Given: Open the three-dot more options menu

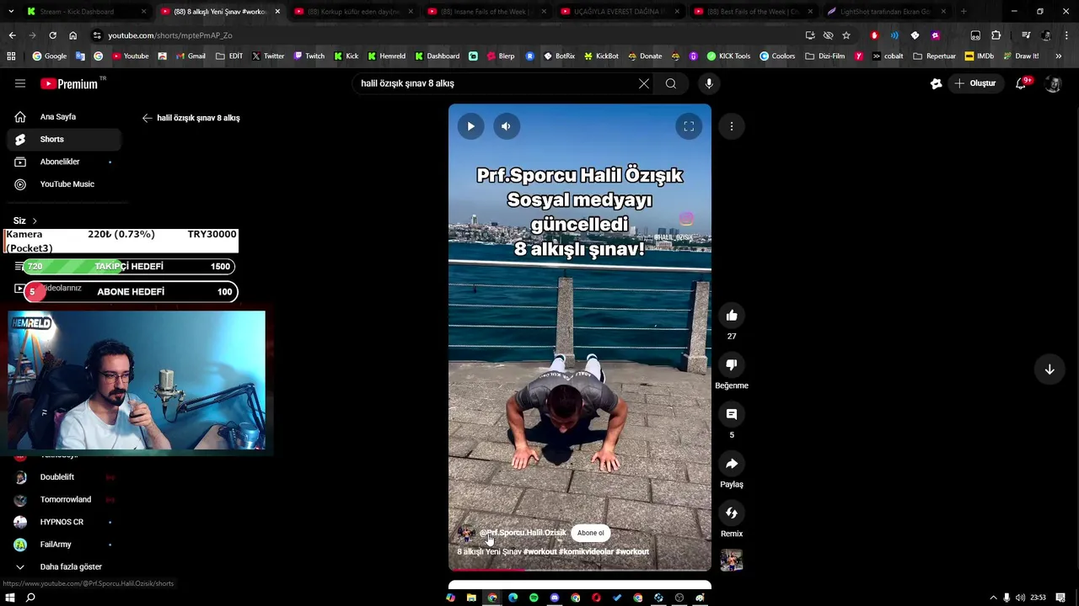Looking at the screenshot, I should 732,126.
